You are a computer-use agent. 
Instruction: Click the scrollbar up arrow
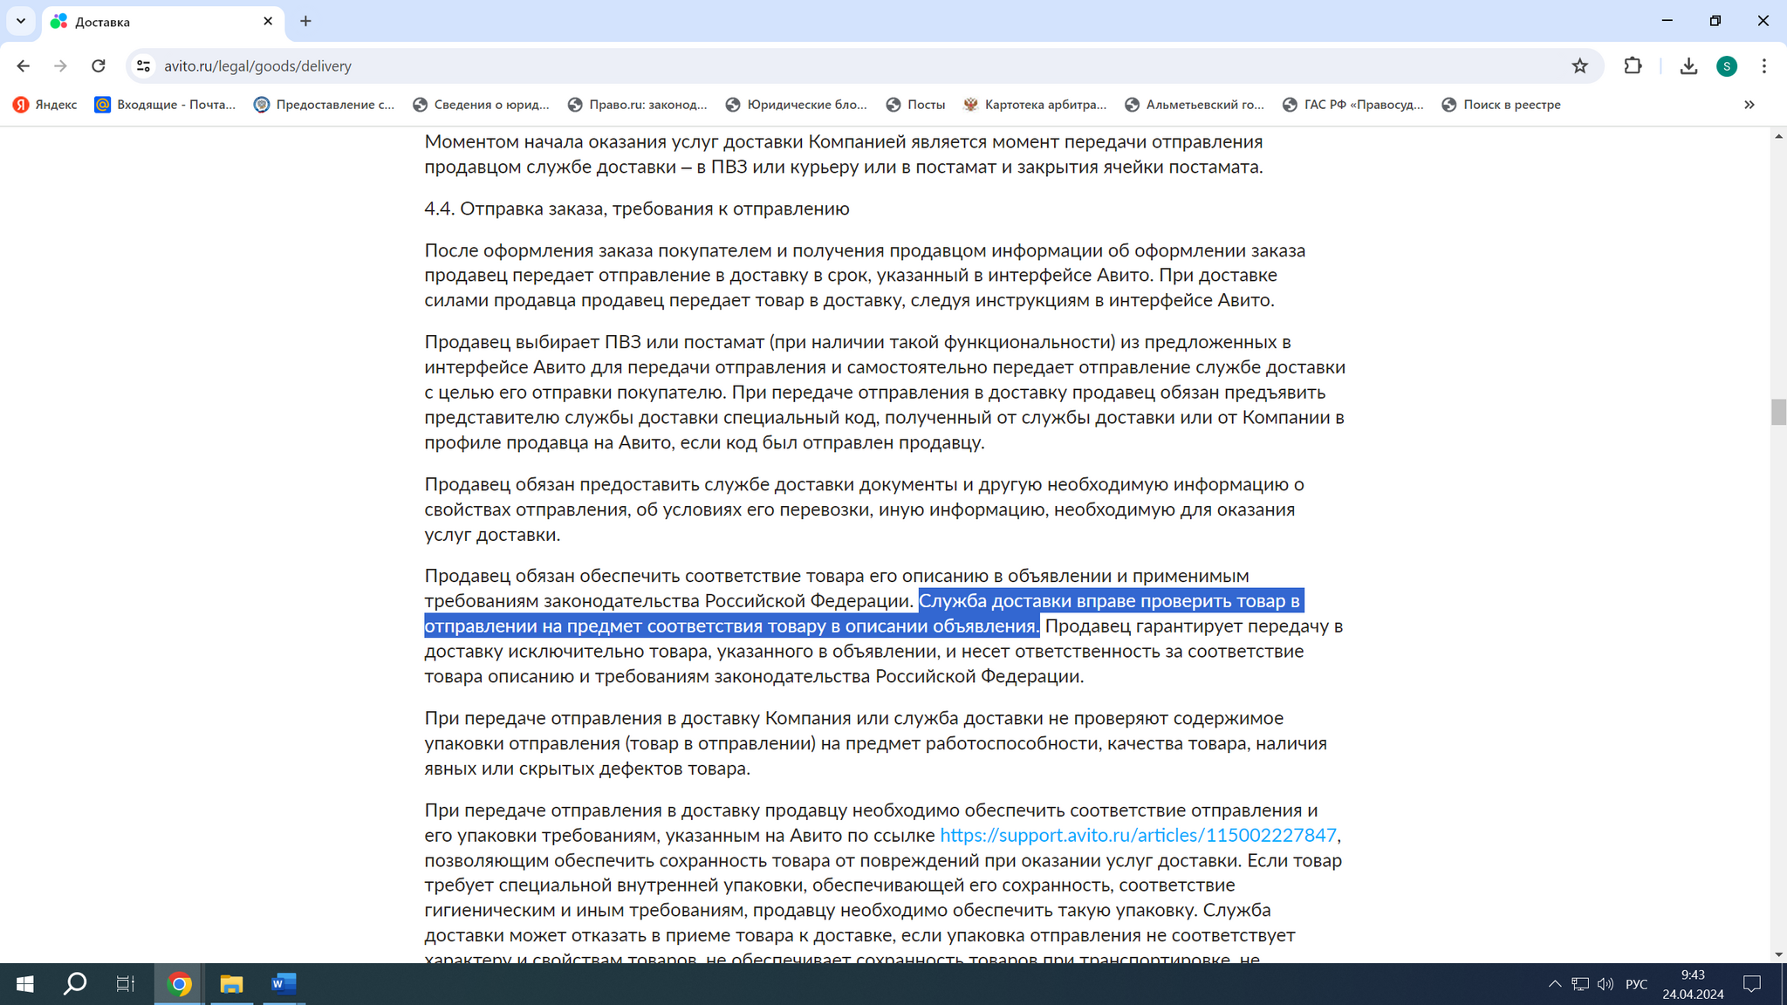(x=1778, y=136)
